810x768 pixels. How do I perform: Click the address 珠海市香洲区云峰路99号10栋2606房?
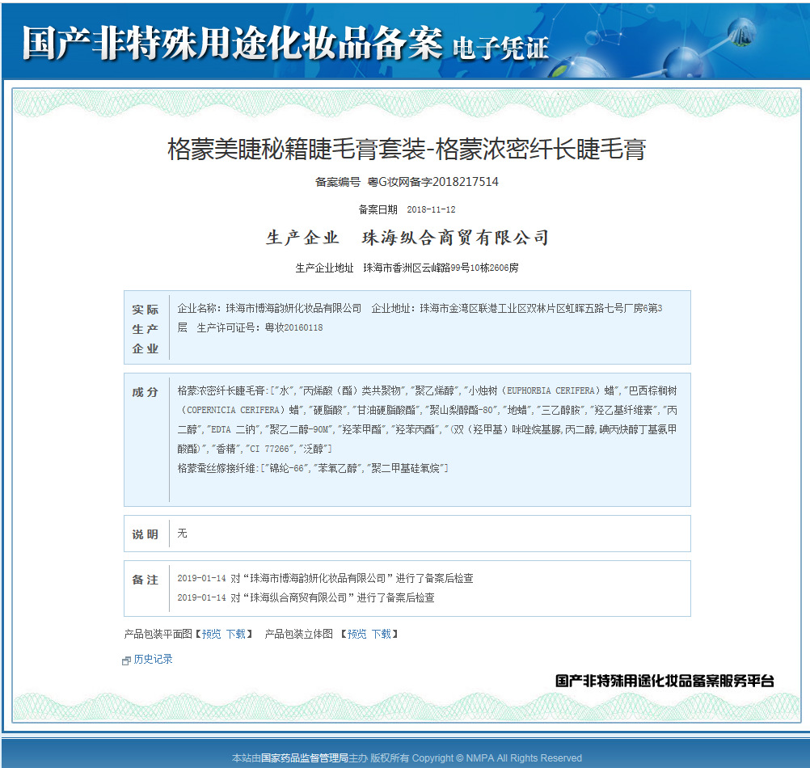(x=441, y=268)
